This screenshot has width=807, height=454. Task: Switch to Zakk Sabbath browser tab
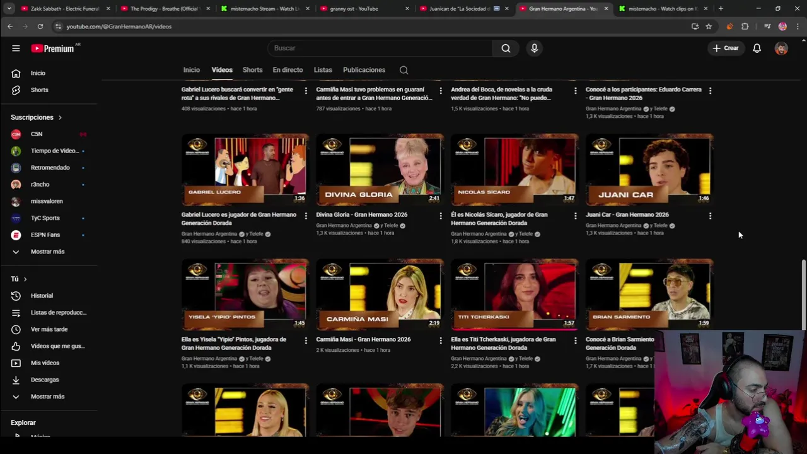pyautogui.click(x=64, y=9)
